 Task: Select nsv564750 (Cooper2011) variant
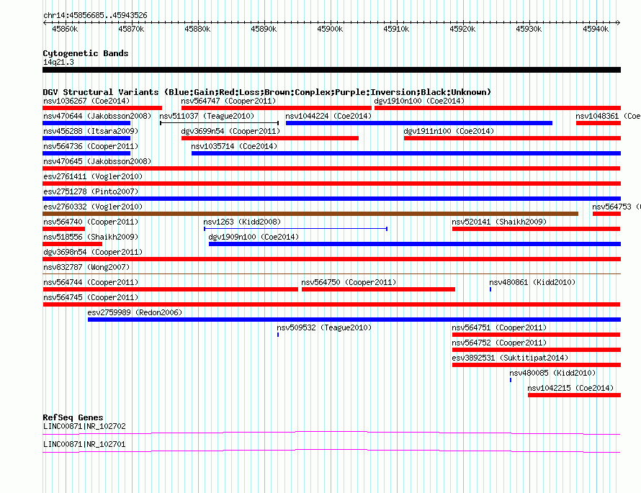pos(379,289)
